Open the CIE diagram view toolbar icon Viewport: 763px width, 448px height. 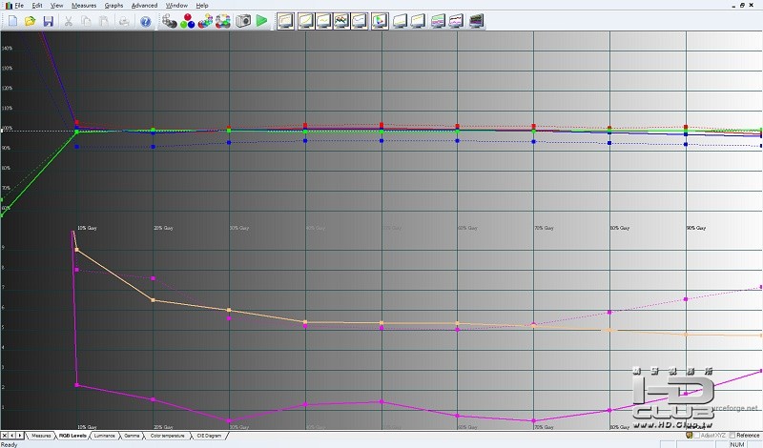pyautogui.click(x=380, y=21)
